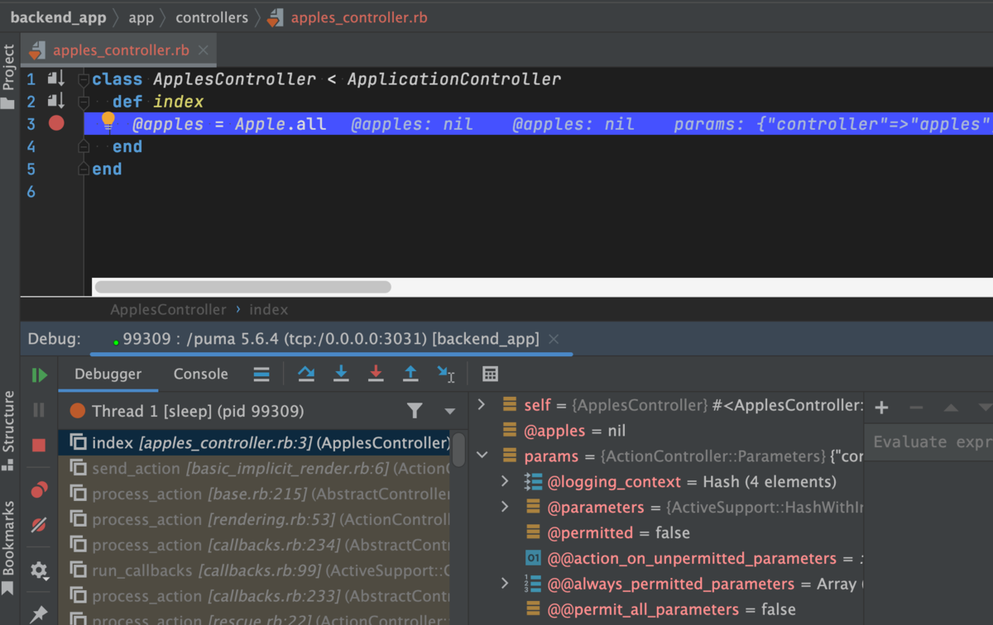This screenshot has width=993, height=625.
Task: Select process_action [callbacks.rb:233] frame
Action: click(x=254, y=597)
